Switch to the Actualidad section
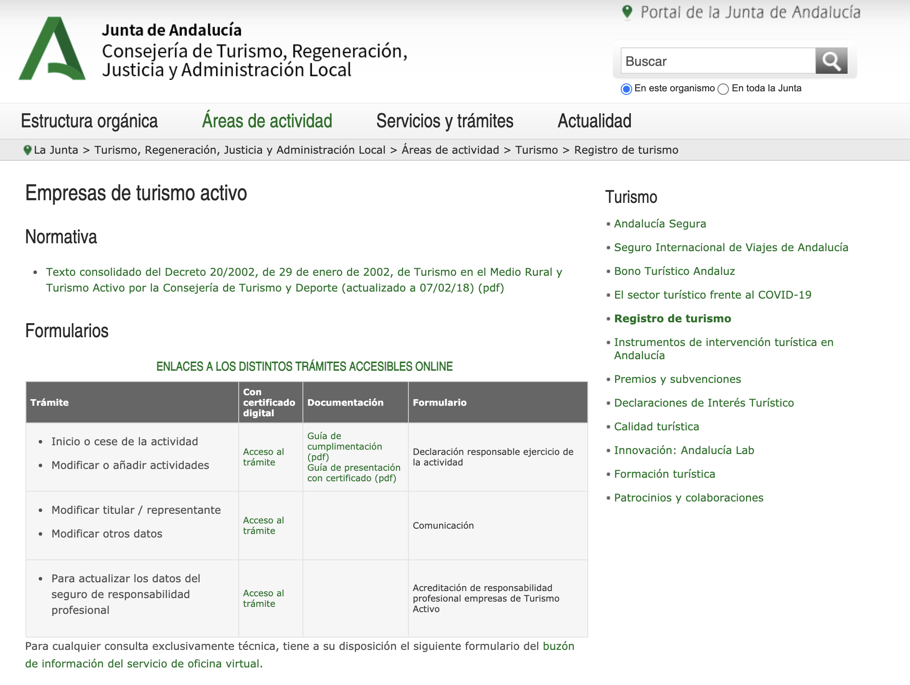 [x=594, y=121]
